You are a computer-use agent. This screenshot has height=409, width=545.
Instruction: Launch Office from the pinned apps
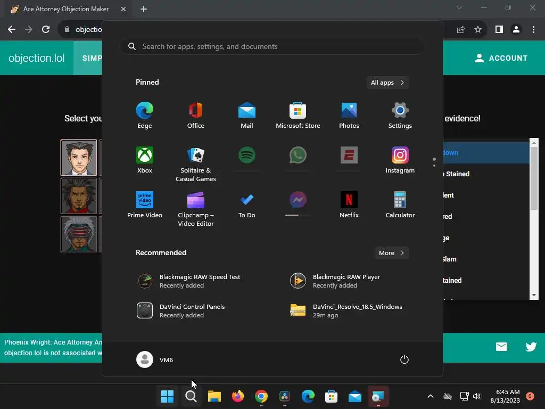(196, 116)
